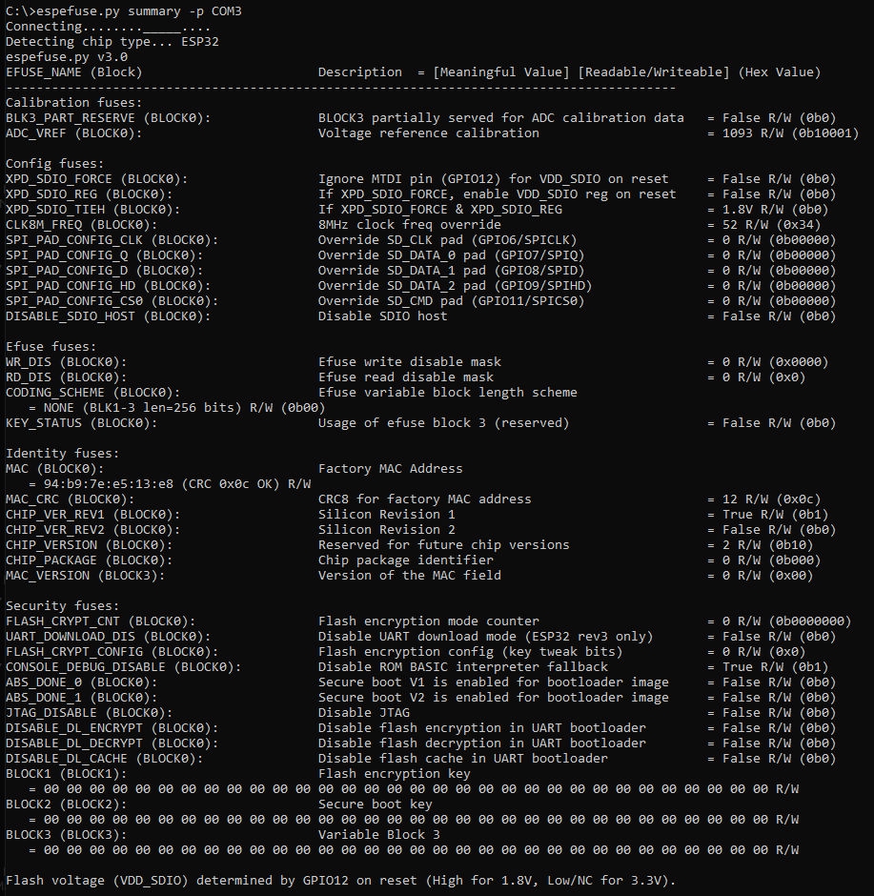
Task: Click the CLK8M_FREQ value 52
Action: pos(729,225)
